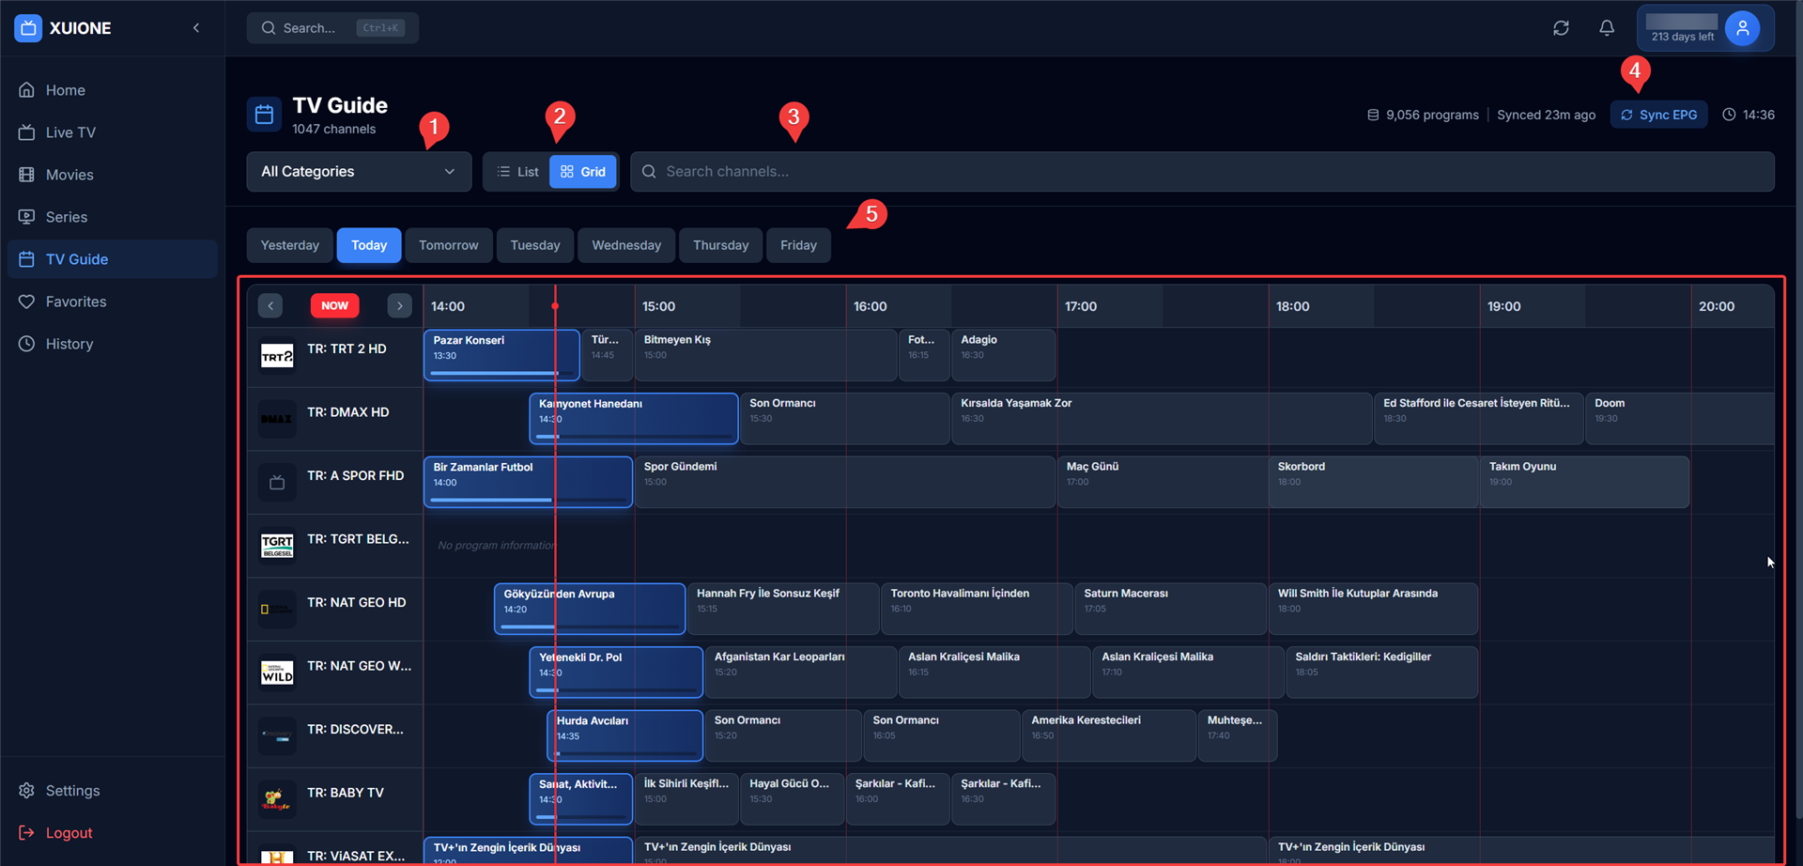Open viewing History

(68, 343)
